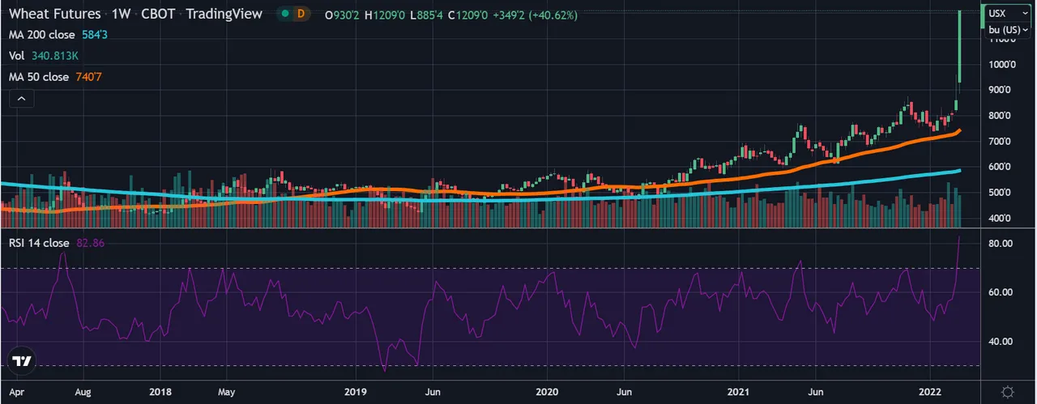Select the MA 200 close indicator label
Image resolution: width=1037 pixels, height=404 pixels.
click(x=42, y=35)
